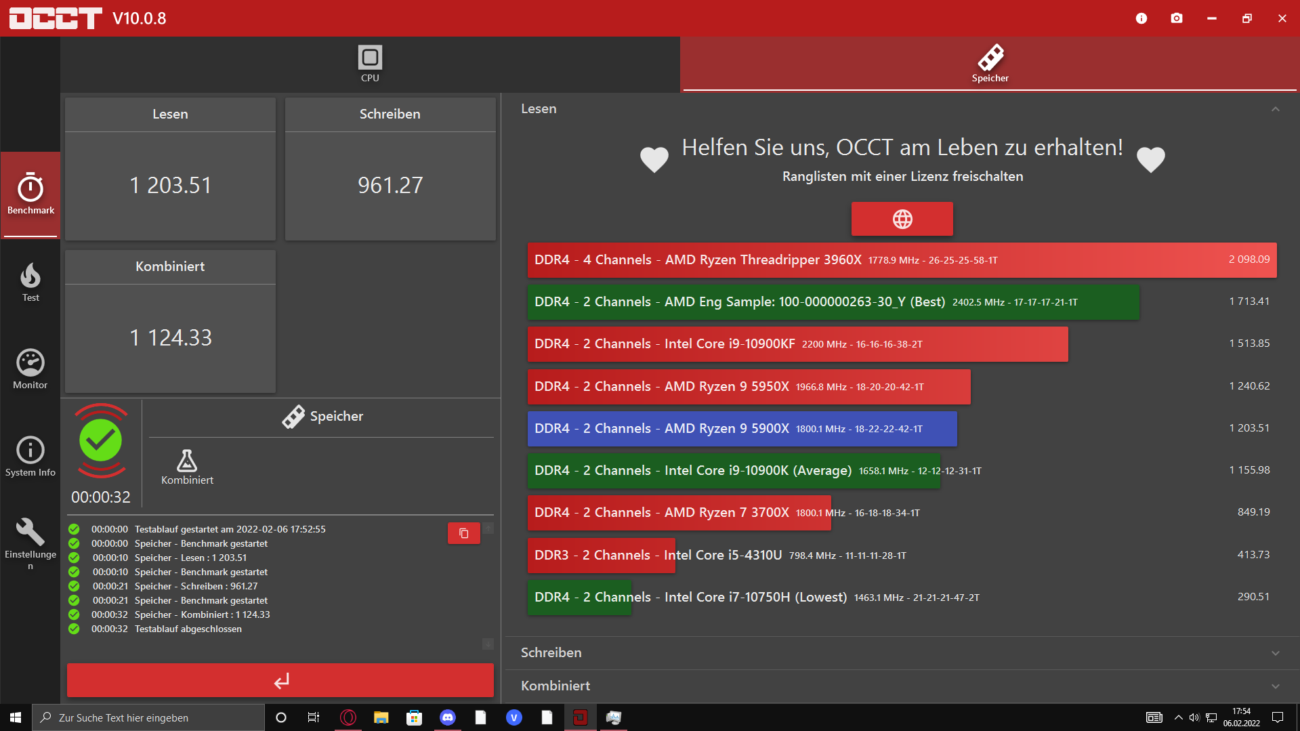Switch to the Speicher benchmark tab
The height and width of the screenshot is (731, 1300).
[990, 64]
